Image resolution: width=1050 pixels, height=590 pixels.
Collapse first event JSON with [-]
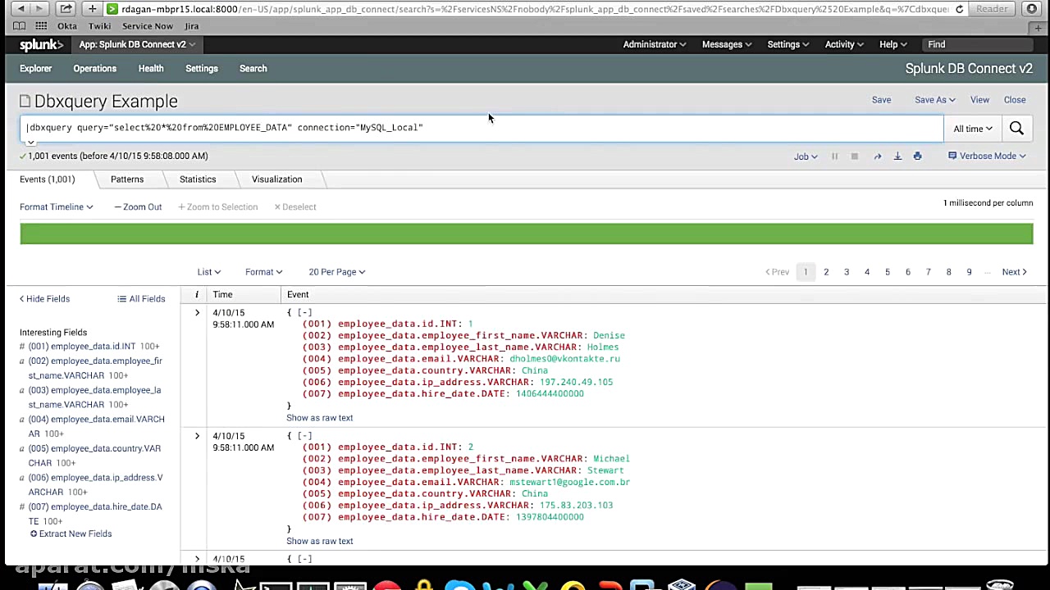click(x=304, y=312)
